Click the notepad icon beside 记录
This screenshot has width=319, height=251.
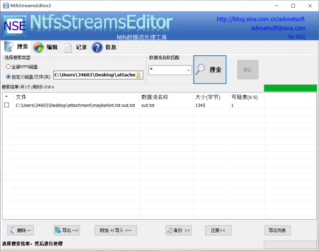pyautogui.click(x=68, y=48)
